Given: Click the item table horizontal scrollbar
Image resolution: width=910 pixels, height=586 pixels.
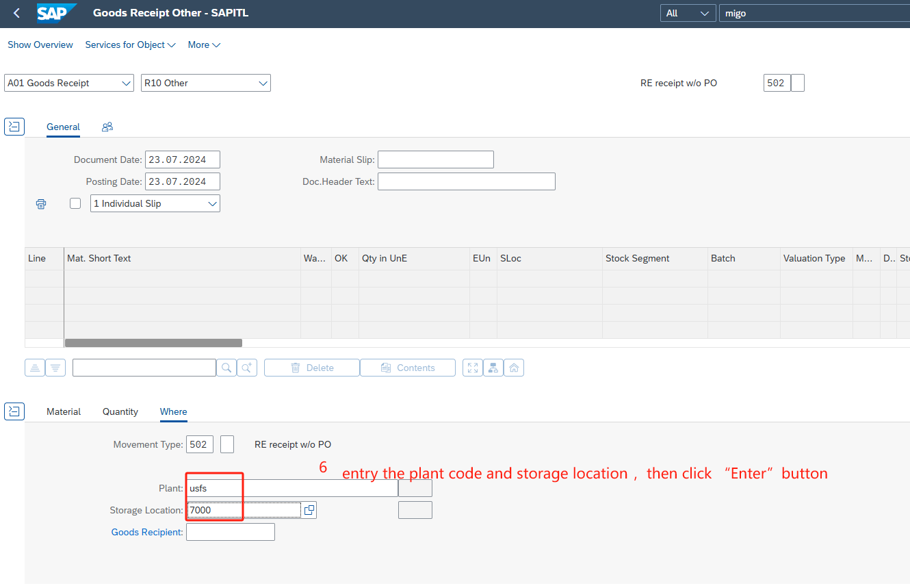Looking at the screenshot, I should tap(153, 342).
